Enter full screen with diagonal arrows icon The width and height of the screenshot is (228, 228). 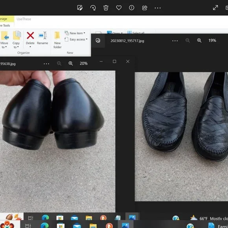(x=215, y=8)
